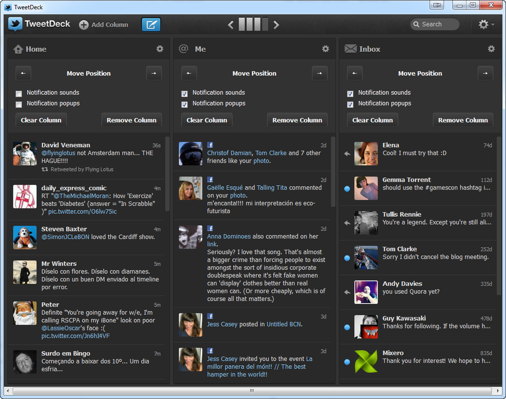Disable Notification sounds for Me column
Viewport: 506px width, 399px height.
[x=185, y=94]
